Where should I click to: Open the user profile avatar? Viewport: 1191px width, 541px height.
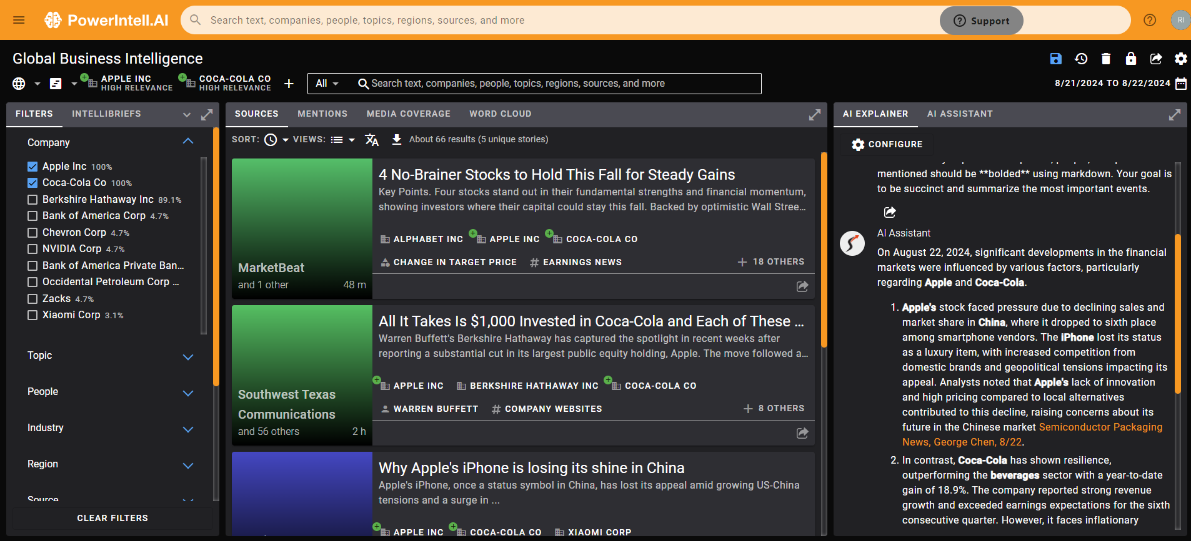(1180, 20)
